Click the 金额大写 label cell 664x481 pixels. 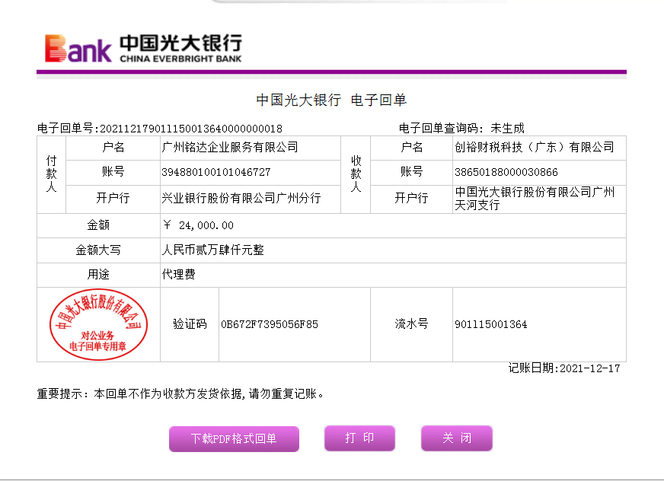tap(98, 250)
